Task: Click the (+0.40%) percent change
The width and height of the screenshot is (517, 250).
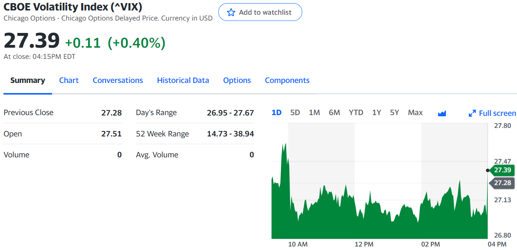Action: coord(136,43)
